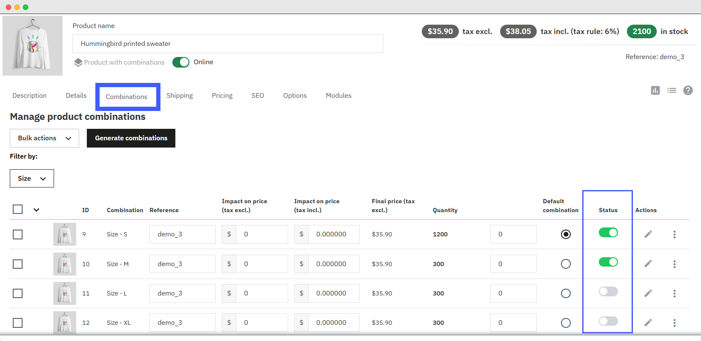Click edit pencil for Size - XL row
701x341 pixels.
648,323
